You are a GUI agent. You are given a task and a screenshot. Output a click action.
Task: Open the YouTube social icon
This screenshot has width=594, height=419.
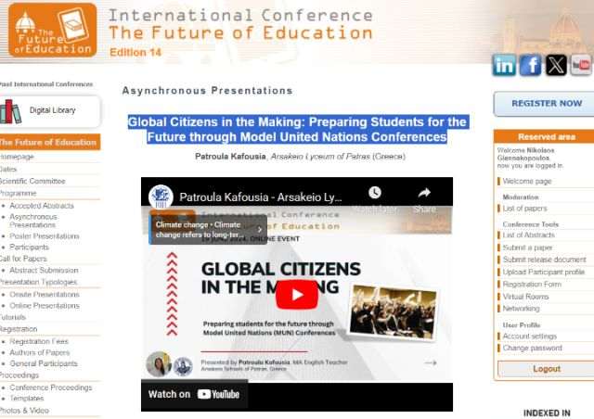pyautogui.click(x=582, y=65)
